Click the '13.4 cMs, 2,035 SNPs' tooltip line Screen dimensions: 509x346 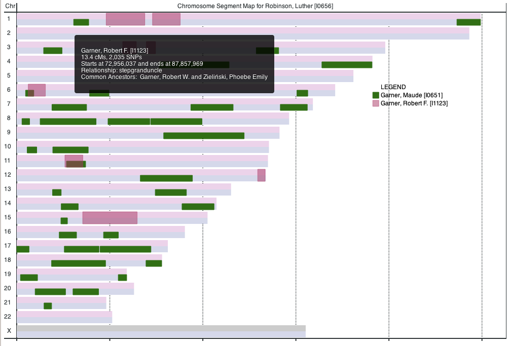tap(112, 57)
